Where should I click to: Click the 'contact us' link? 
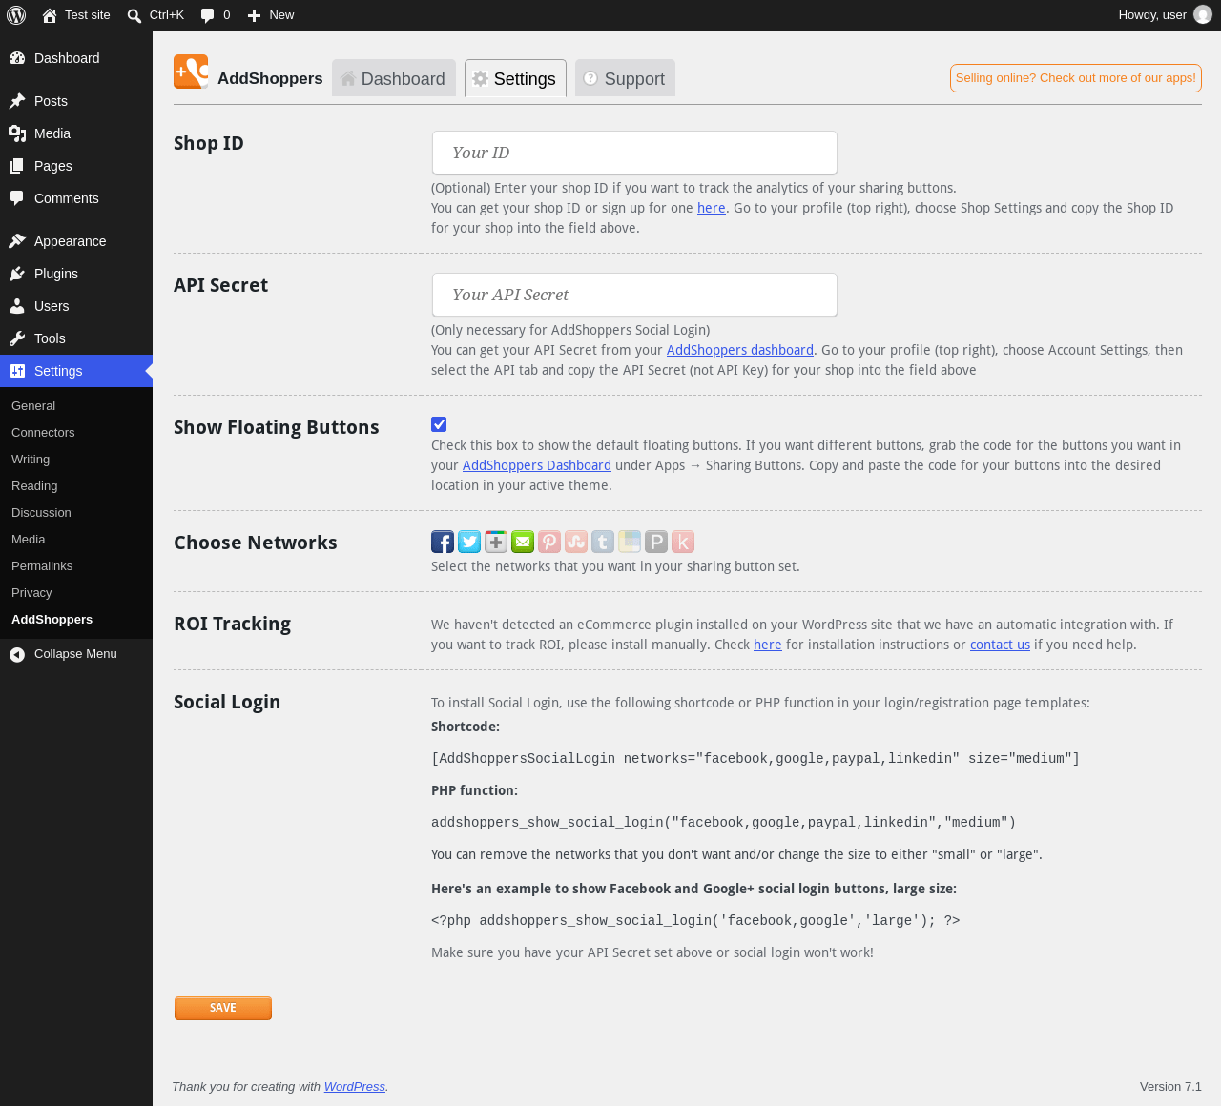[x=1000, y=645]
